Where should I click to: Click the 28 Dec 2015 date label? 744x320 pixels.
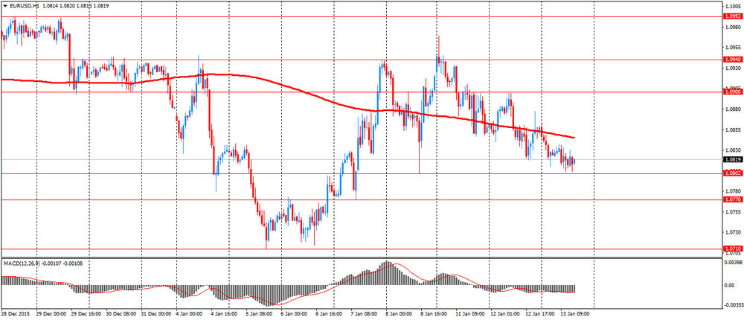(14, 314)
